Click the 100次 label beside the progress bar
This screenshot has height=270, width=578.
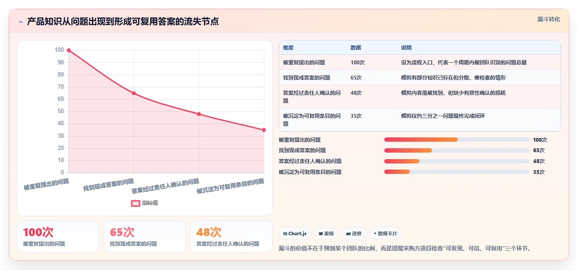click(x=540, y=140)
